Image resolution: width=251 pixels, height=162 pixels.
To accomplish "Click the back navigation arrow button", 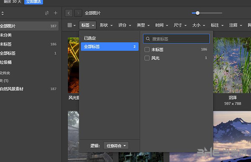I will pos(69,13).
